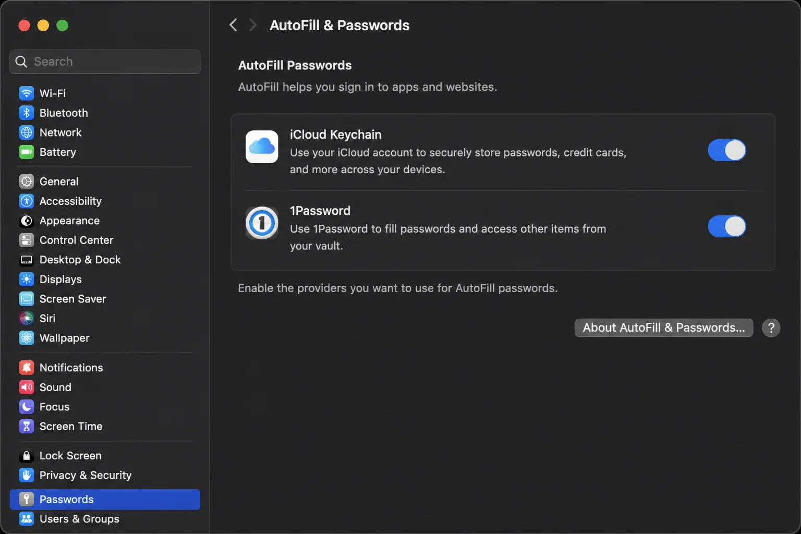801x534 pixels.
Task: Disable the iCloud Keychain toggle
Action: (727, 150)
